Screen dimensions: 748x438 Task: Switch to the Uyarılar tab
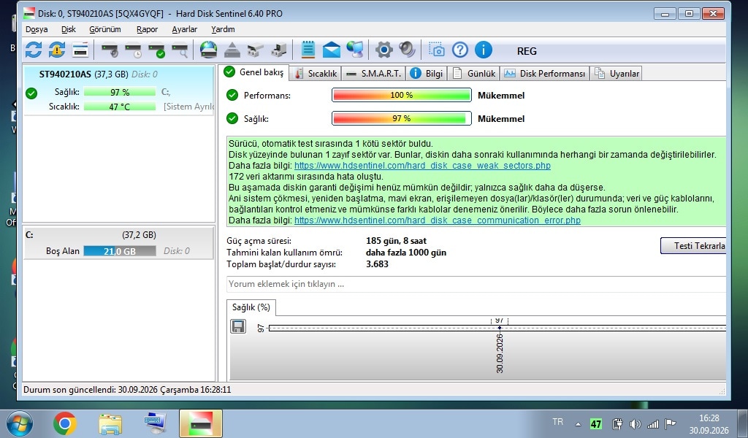coord(616,74)
